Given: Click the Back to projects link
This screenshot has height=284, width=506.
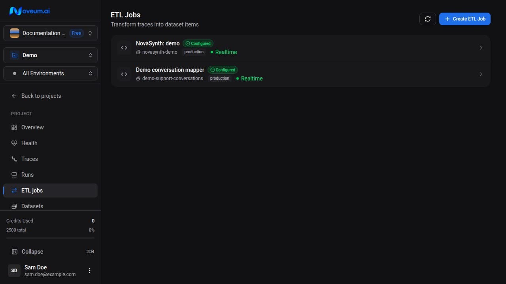Looking at the screenshot, I should [50, 96].
